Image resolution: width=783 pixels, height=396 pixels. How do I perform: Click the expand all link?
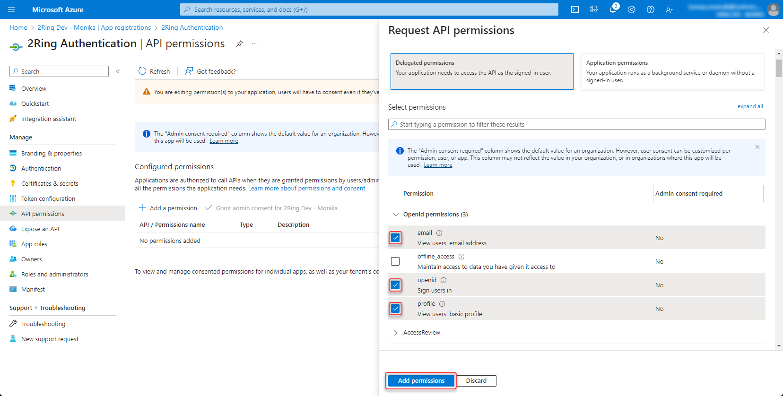click(x=750, y=106)
